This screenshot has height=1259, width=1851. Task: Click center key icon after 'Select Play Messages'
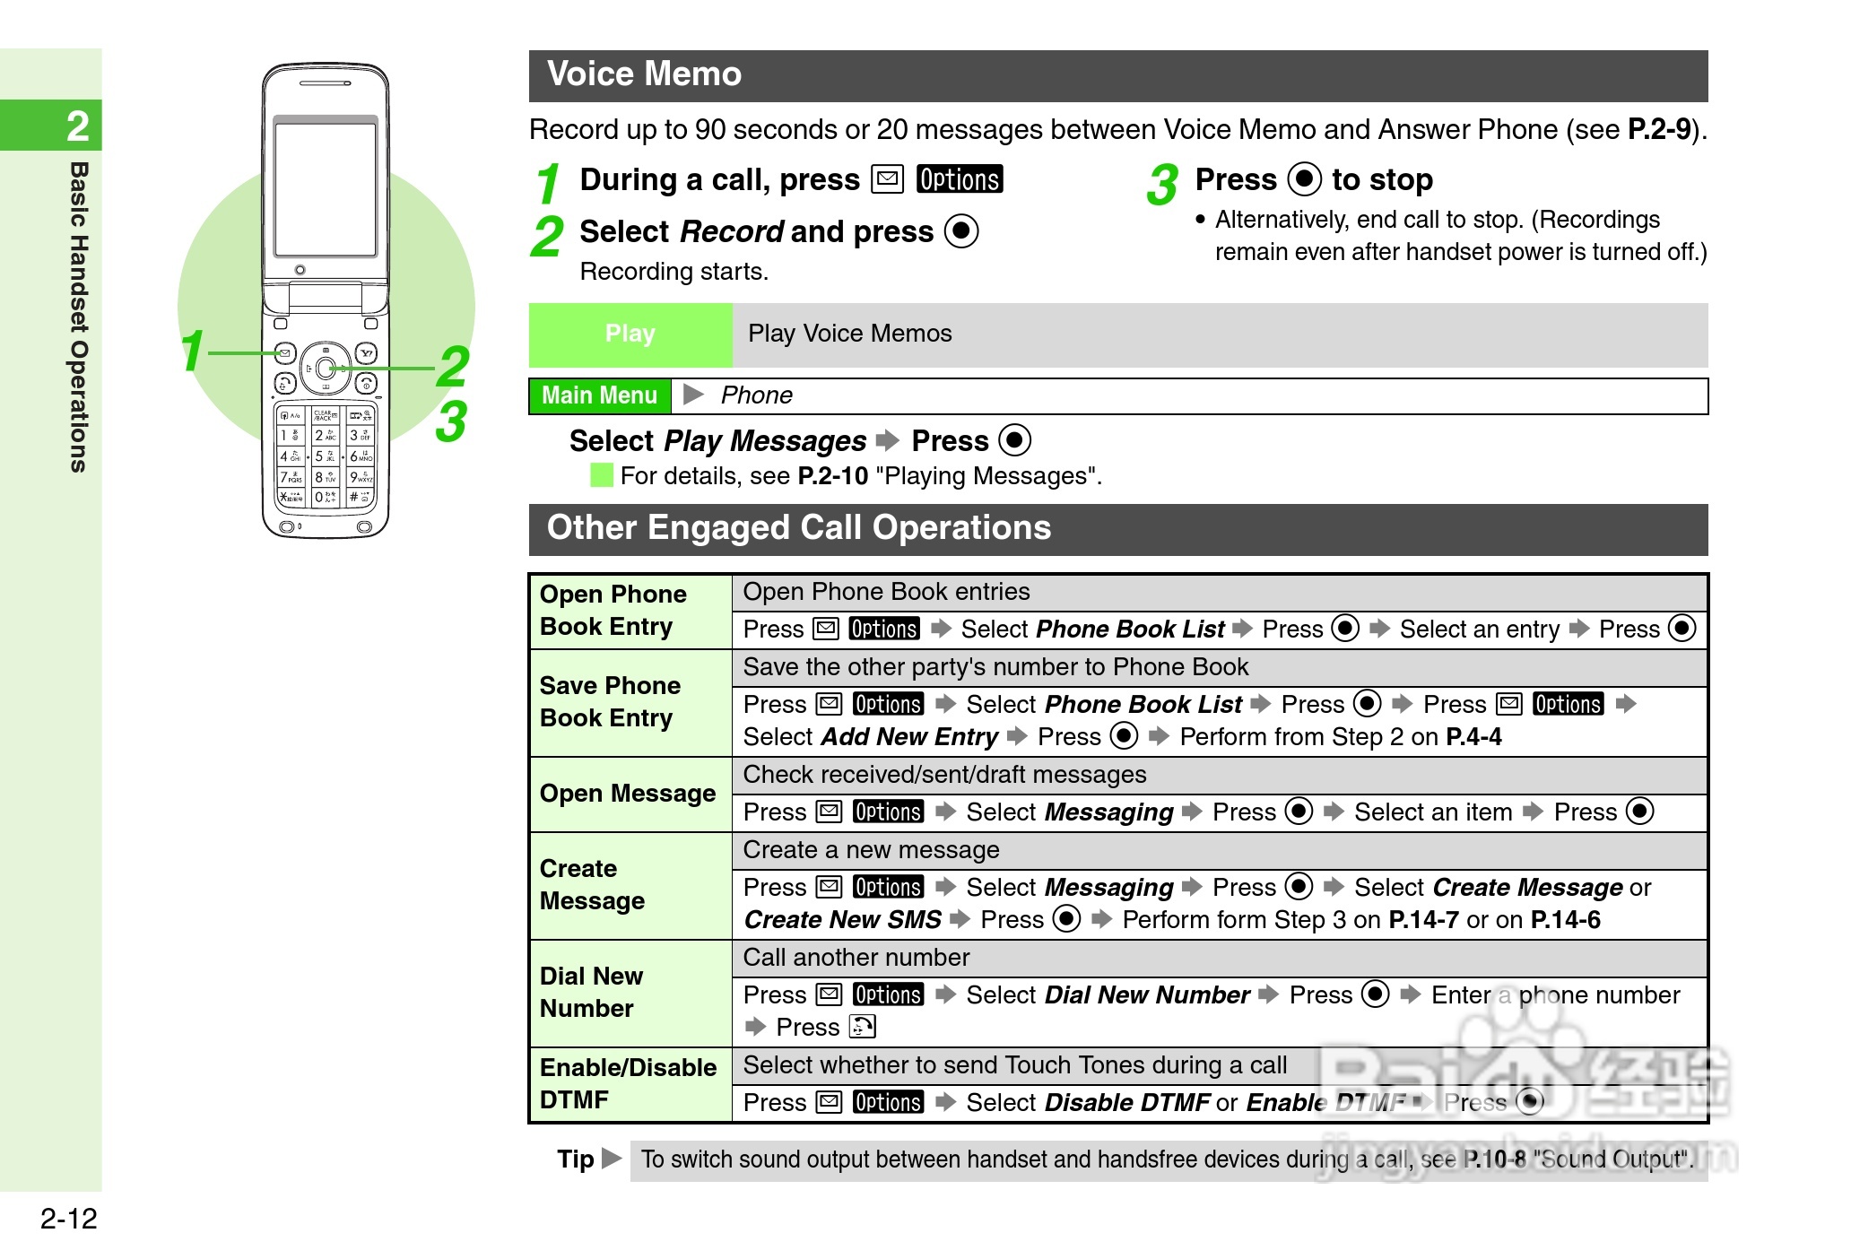(1014, 440)
